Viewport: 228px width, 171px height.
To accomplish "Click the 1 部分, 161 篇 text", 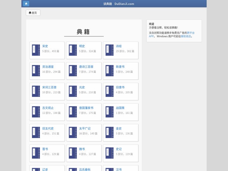I will [124, 113].
